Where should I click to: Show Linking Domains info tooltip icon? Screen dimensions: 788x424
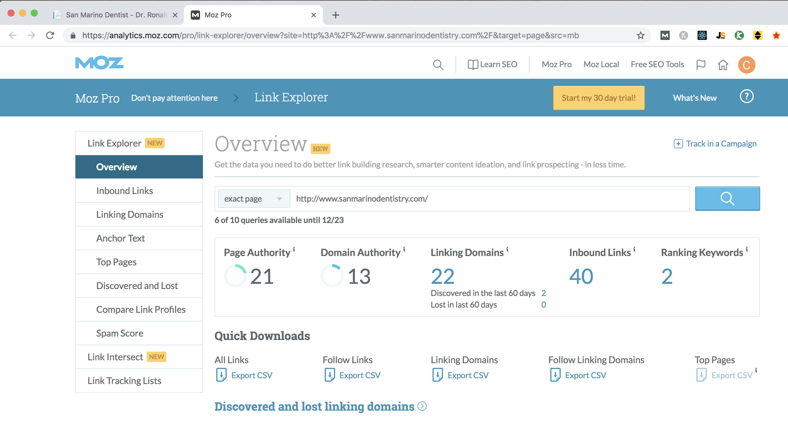507,249
